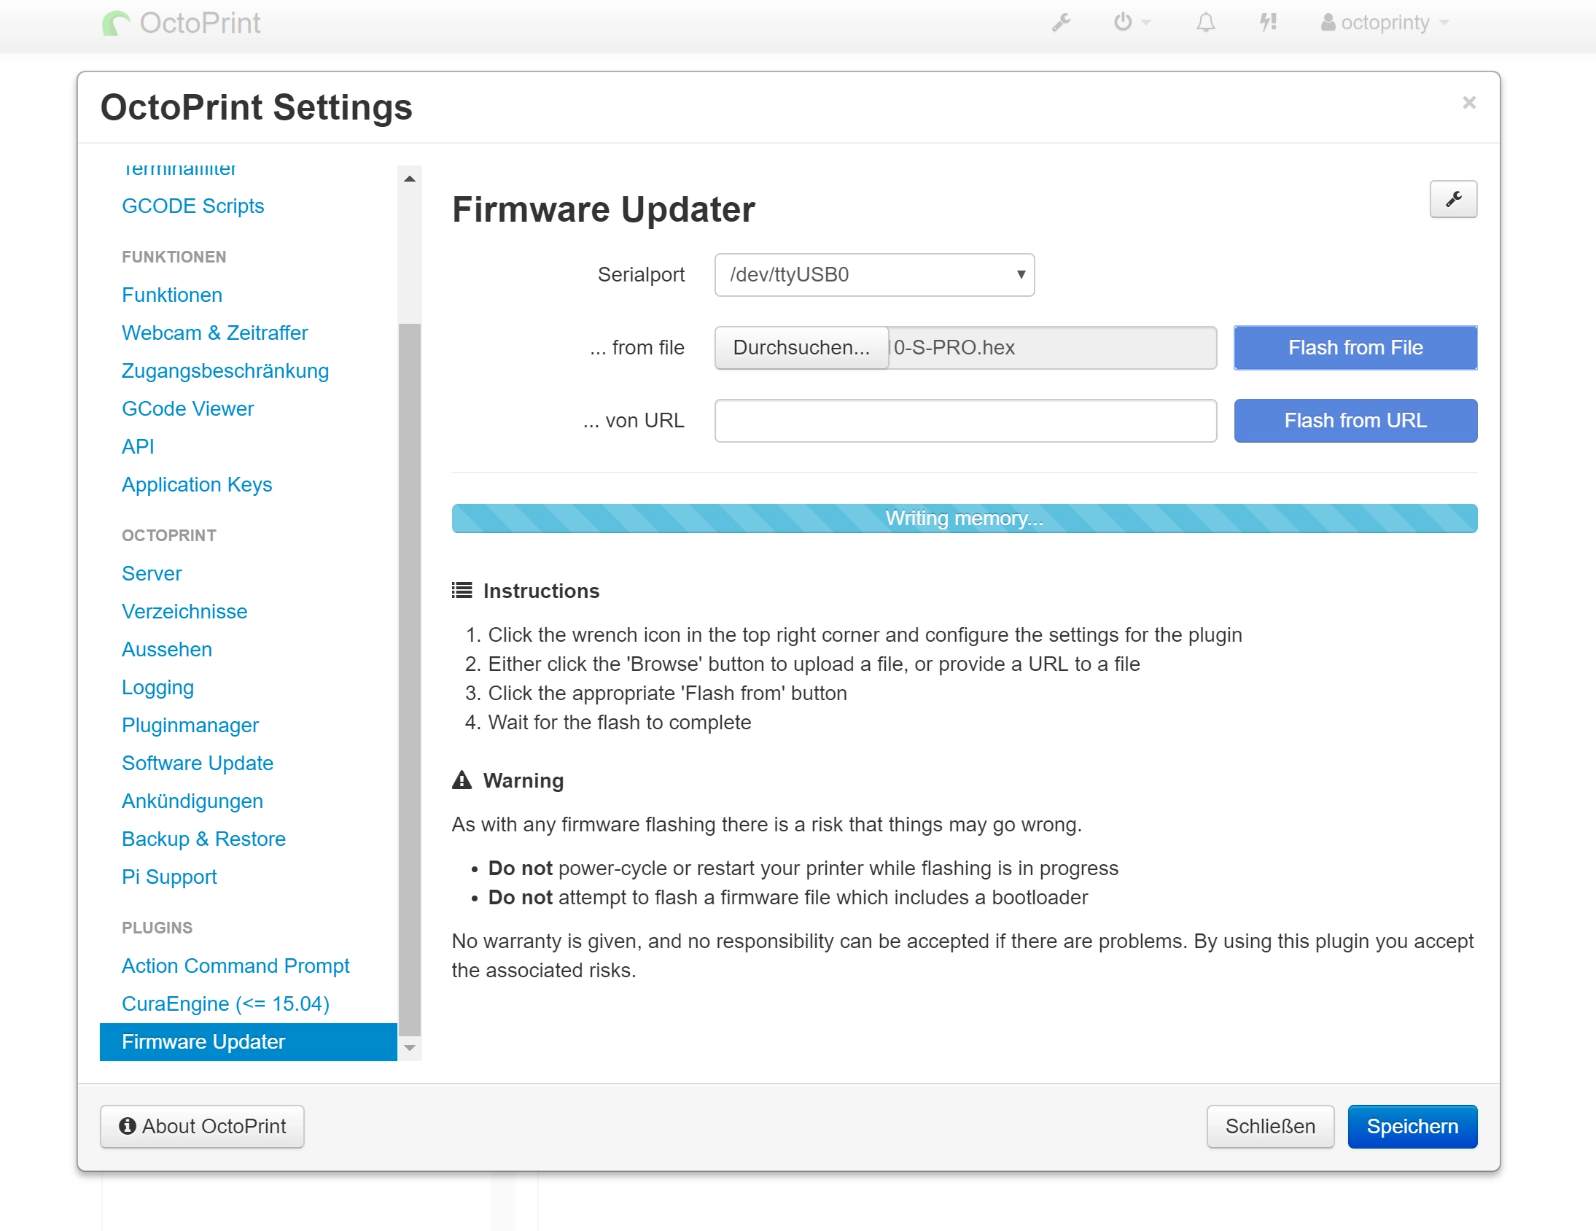Open Zugangsbeschränkung settings
Screen dimensions: 1596x1231
tap(225, 371)
